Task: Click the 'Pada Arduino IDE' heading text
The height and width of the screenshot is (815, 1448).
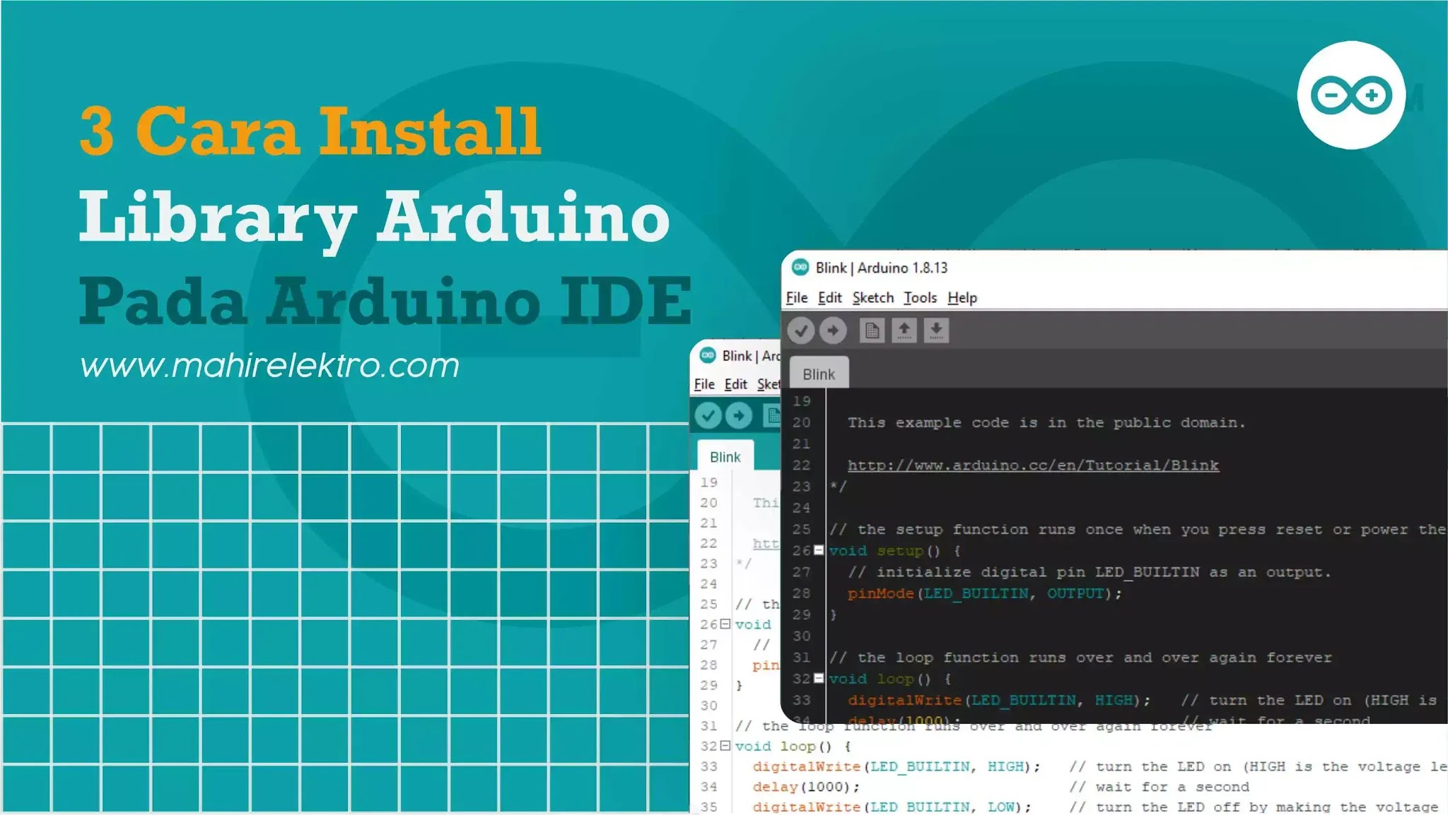Action: [385, 302]
